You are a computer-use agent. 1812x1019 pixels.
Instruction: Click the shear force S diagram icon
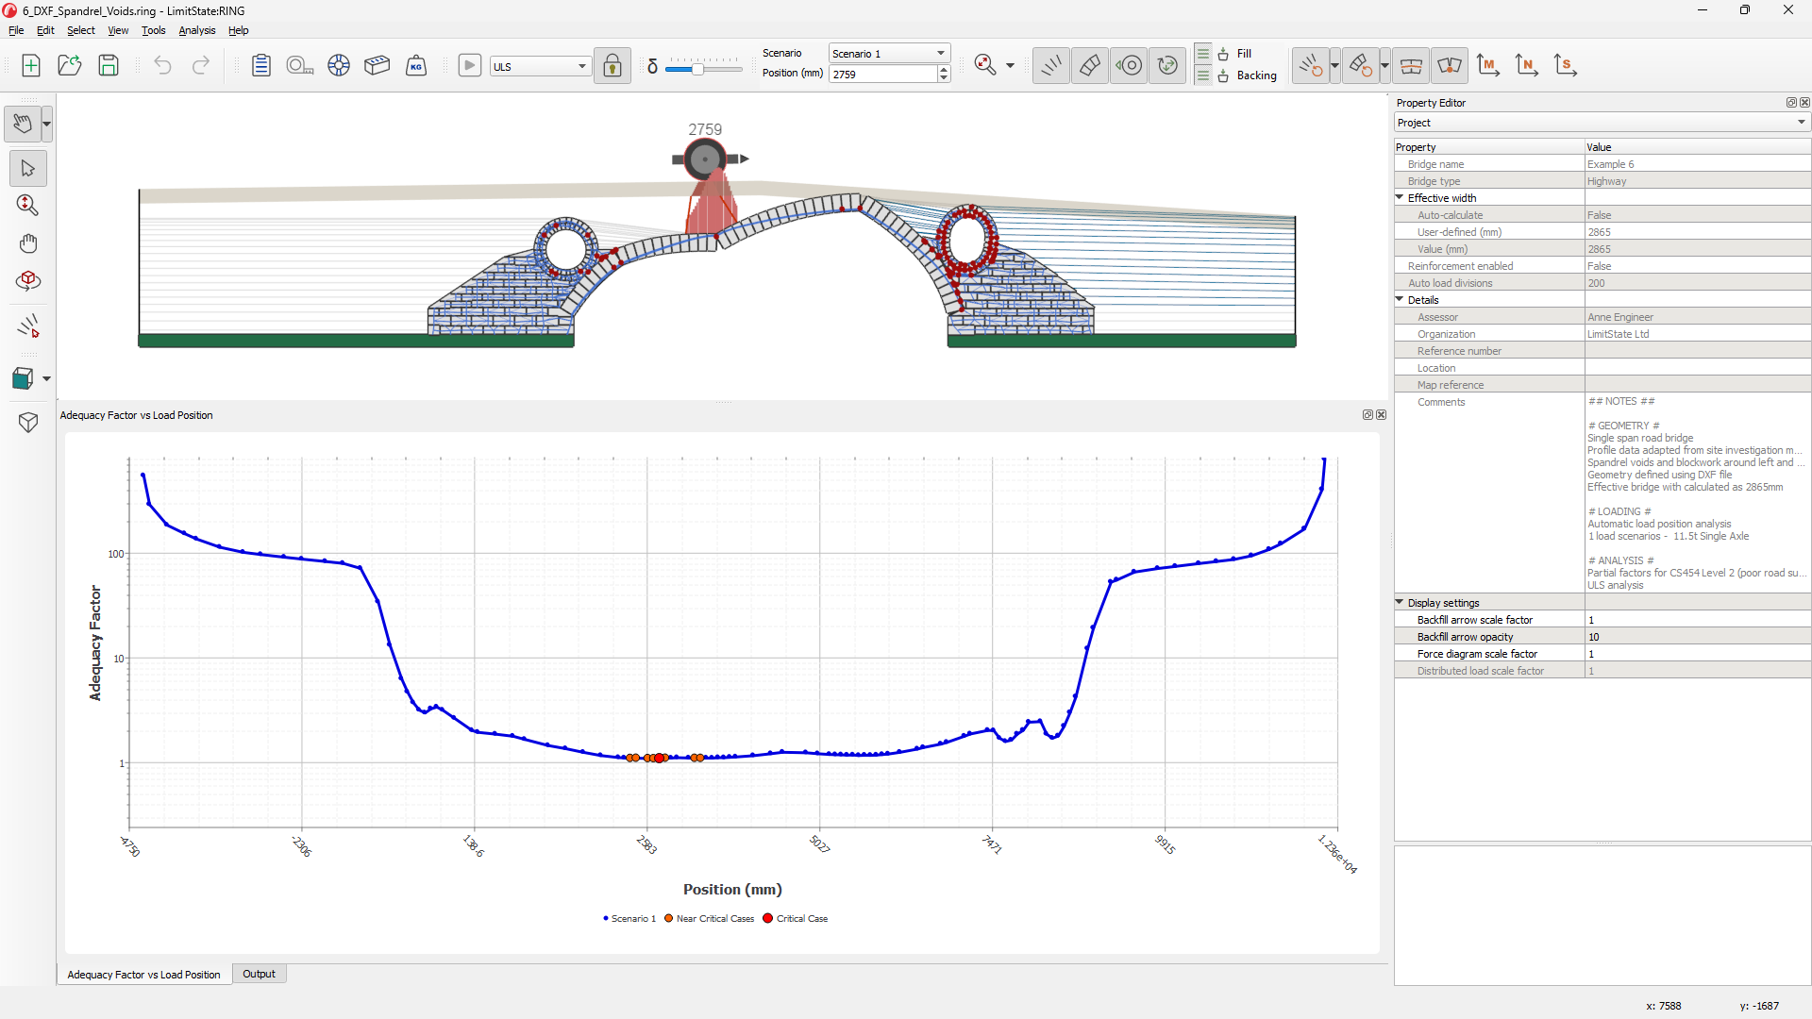point(1566,65)
